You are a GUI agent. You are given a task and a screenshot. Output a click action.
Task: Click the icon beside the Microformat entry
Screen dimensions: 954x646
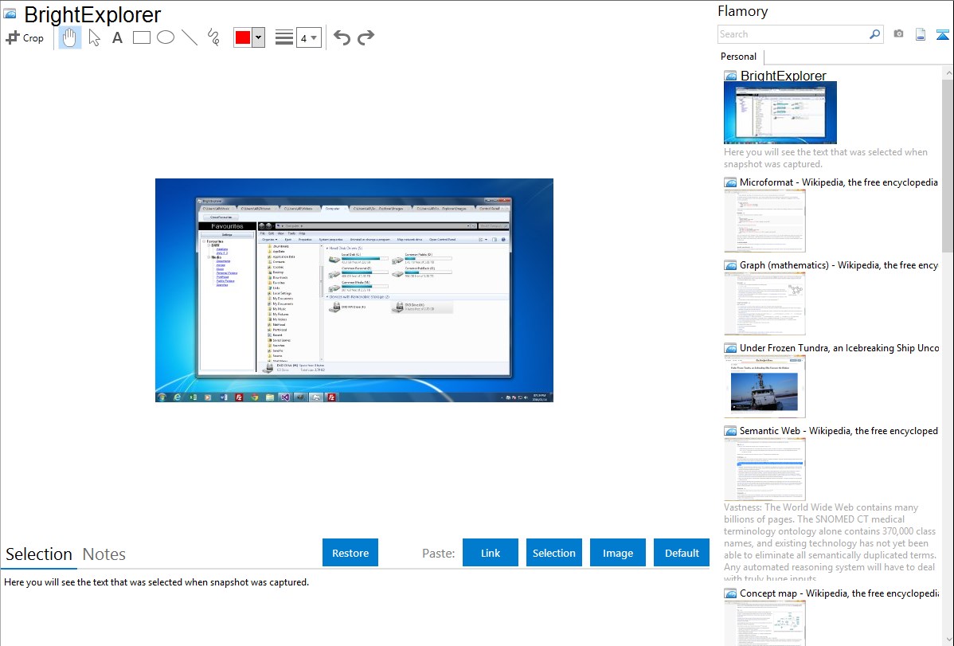point(730,182)
